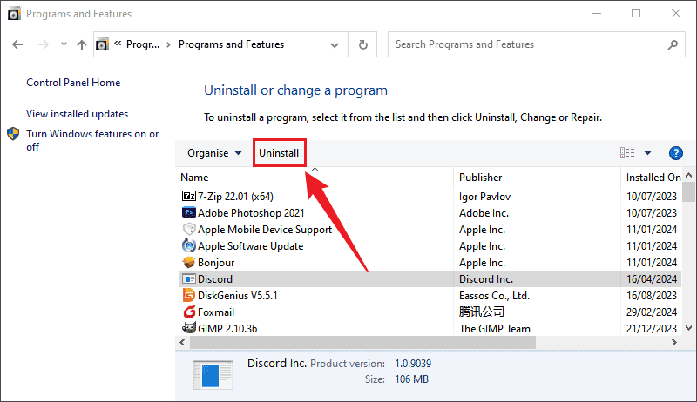Click the 29/02/2024 installed date
The image size is (697, 402).
pos(652,312)
